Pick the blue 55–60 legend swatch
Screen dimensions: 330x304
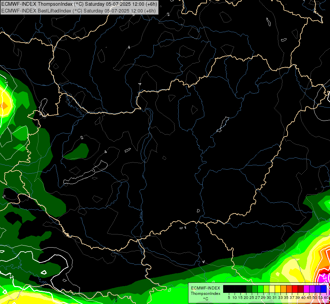click(x=324, y=289)
